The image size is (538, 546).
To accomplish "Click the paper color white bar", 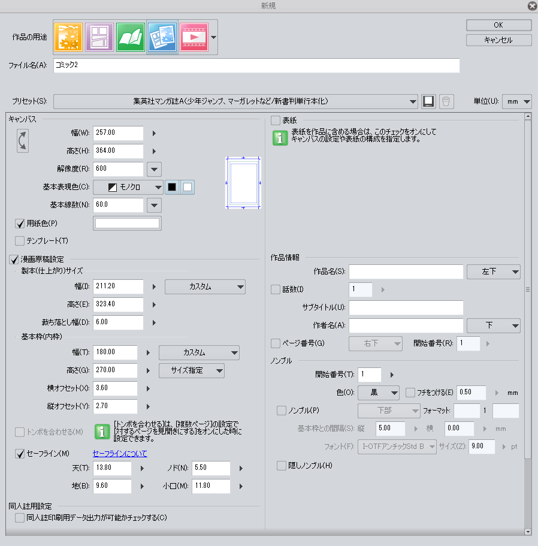I will click(x=127, y=223).
